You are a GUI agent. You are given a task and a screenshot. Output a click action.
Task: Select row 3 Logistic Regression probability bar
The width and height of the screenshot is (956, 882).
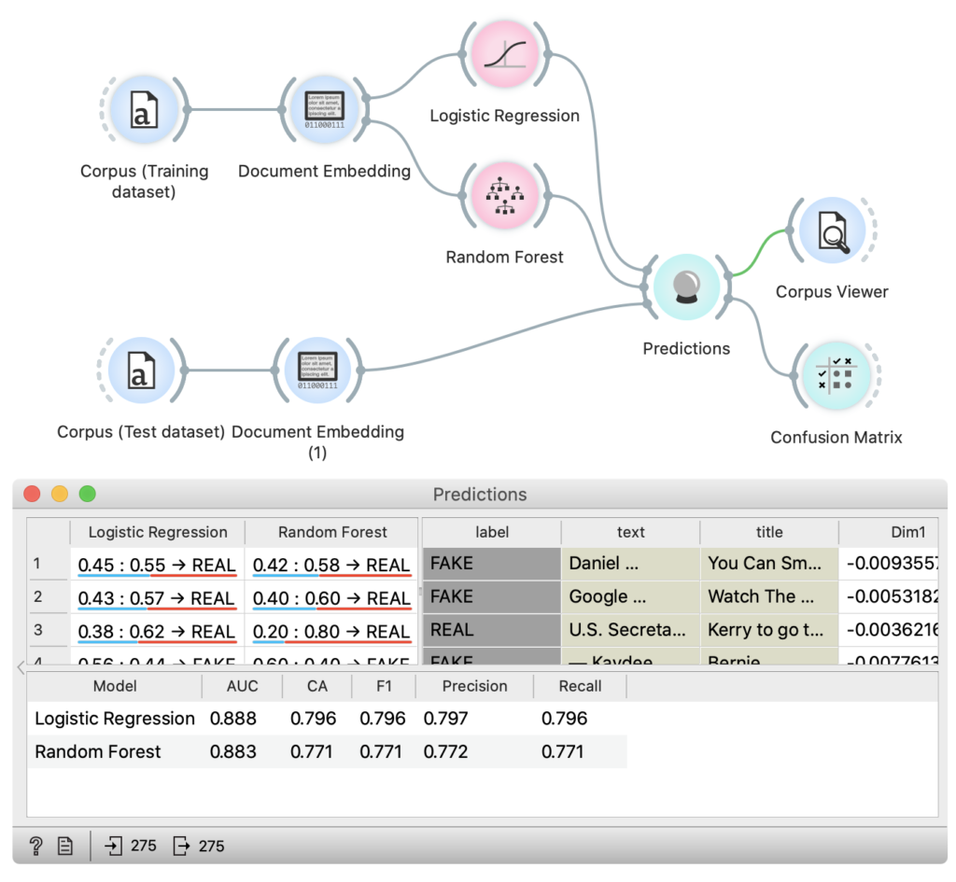(157, 632)
